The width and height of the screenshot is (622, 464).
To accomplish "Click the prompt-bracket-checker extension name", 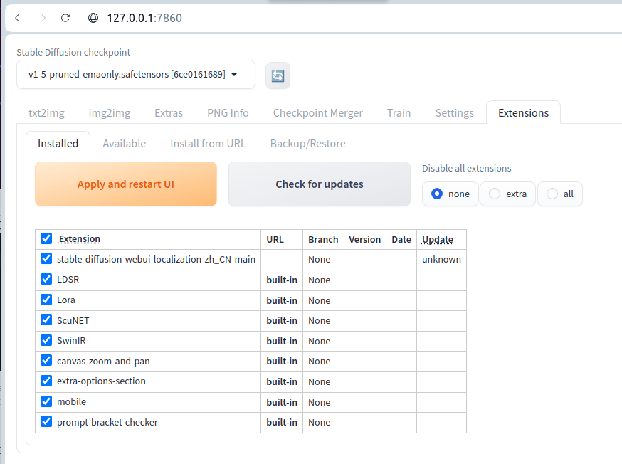I will point(107,422).
